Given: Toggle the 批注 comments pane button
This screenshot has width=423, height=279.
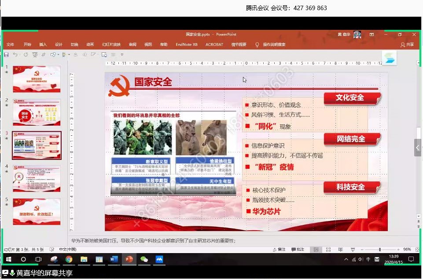Looking at the screenshot, I should (298, 250).
